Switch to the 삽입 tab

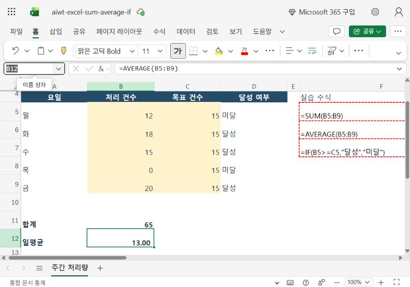56,31
